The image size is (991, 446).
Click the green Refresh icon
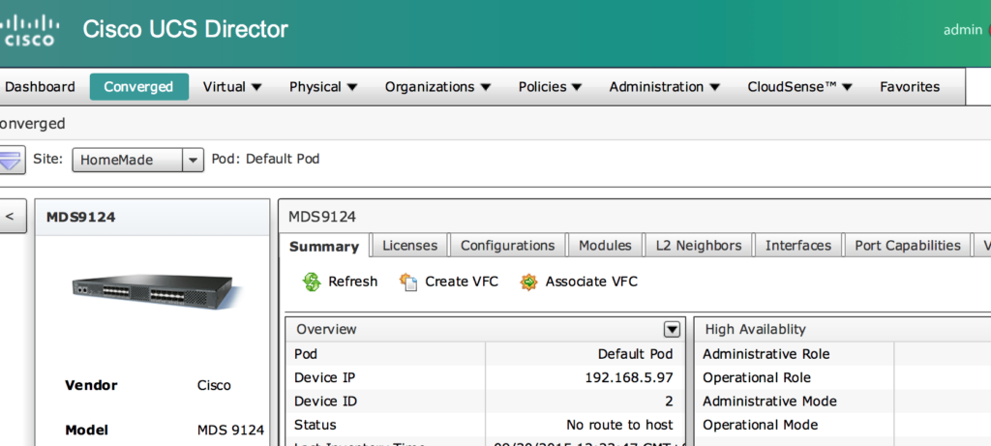pyautogui.click(x=312, y=282)
